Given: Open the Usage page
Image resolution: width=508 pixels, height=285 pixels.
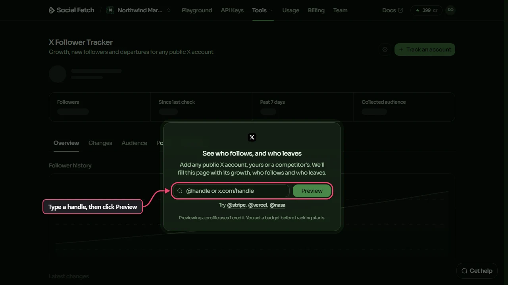Looking at the screenshot, I should pyautogui.click(x=291, y=10).
